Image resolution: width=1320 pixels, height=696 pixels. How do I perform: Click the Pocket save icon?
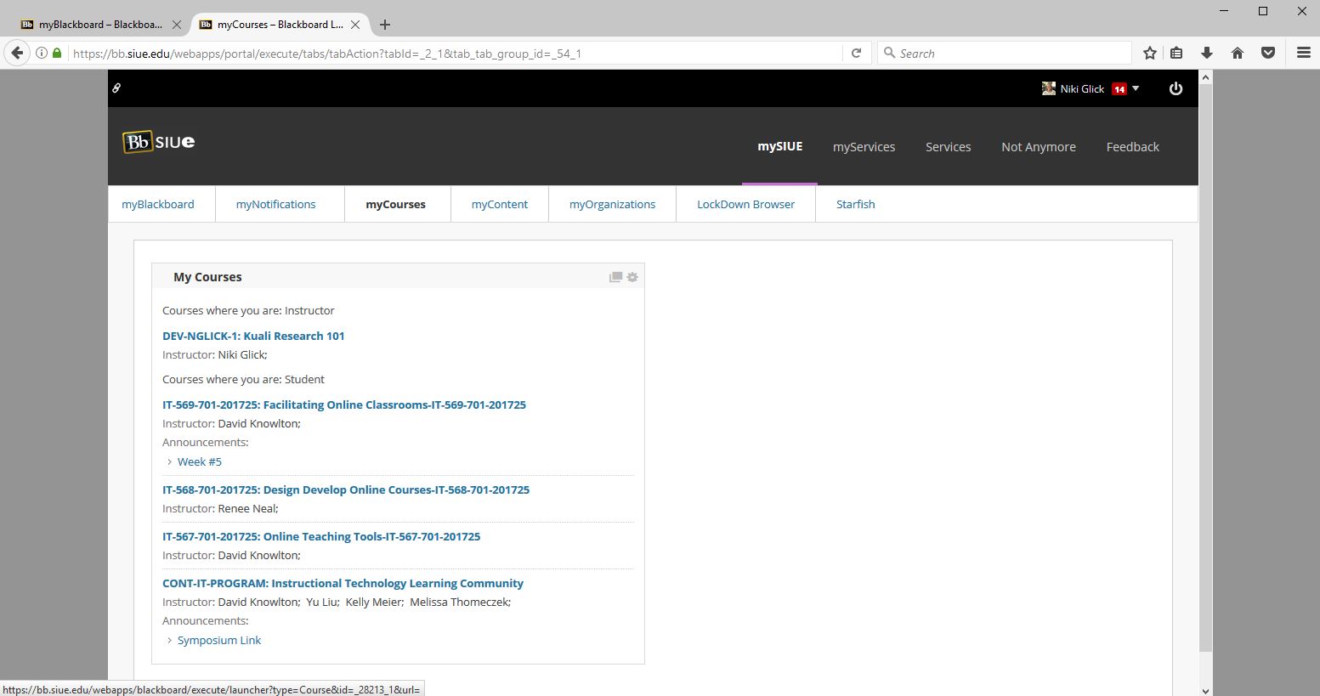click(x=1267, y=53)
